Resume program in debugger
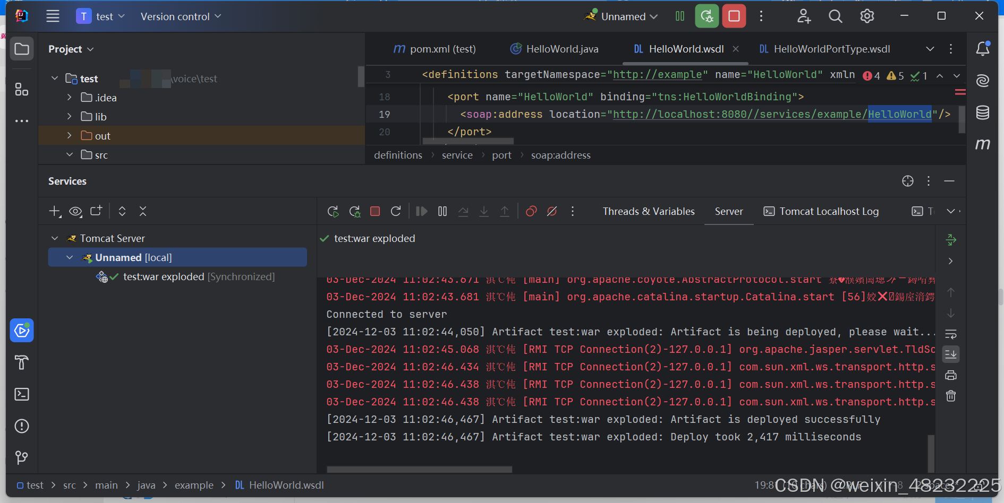1004x503 pixels. (x=422, y=211)
